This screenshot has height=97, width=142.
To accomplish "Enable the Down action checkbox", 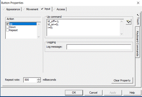I will (7, 27).
